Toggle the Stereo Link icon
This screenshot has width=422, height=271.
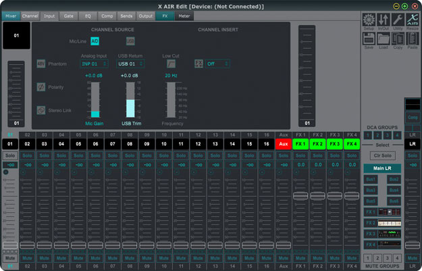[41, 110]
